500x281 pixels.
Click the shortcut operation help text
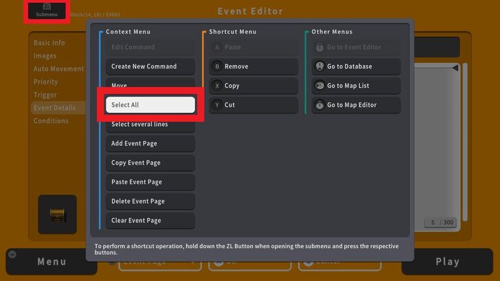247,249
